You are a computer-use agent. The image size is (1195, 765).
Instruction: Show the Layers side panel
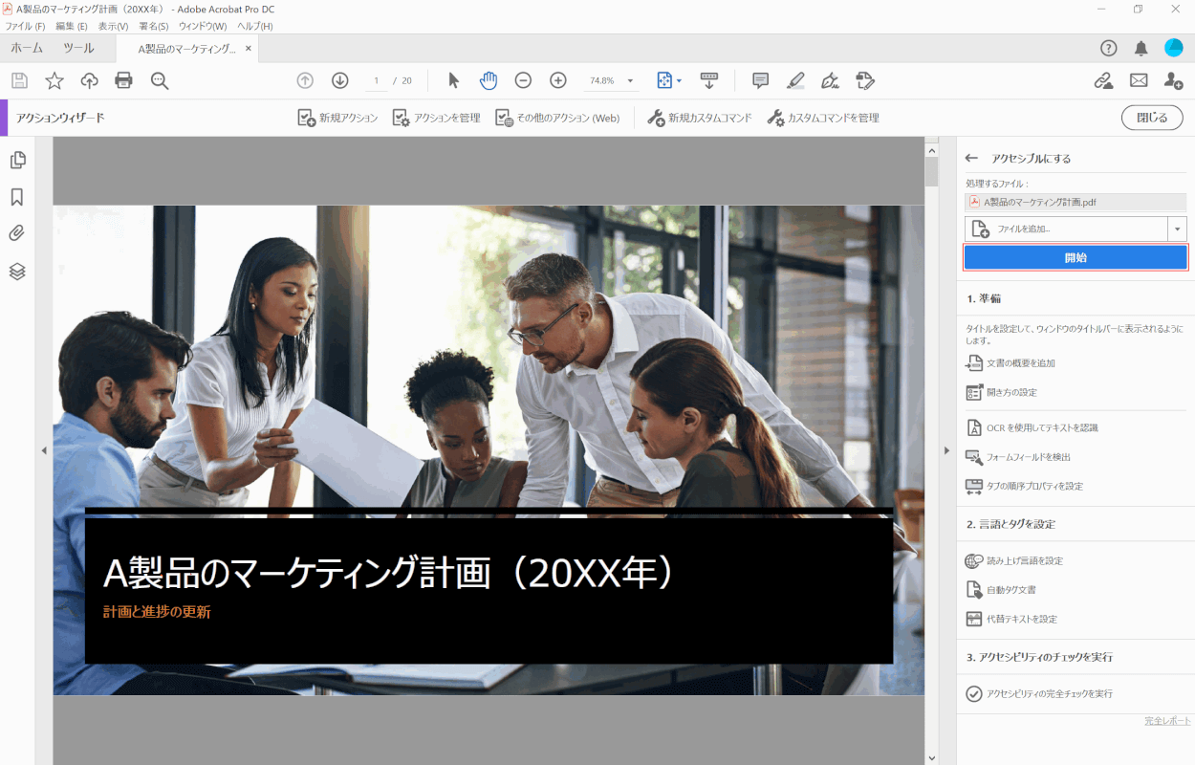[17, 272]
